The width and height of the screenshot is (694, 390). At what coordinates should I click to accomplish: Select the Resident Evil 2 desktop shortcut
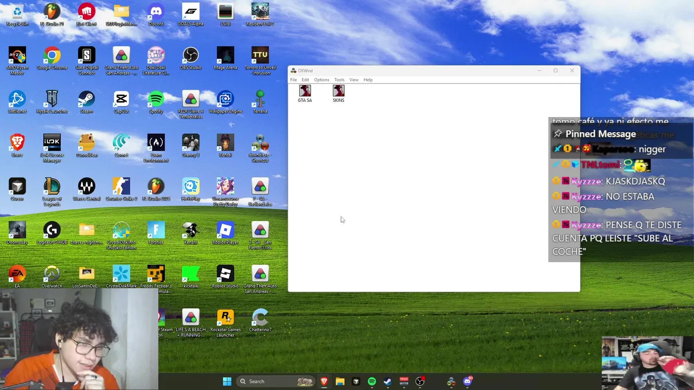pyautogui.click(x=260, y=15)
